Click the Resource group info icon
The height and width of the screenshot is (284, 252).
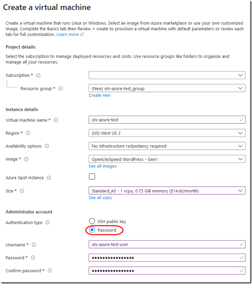(x=60, y=88)
